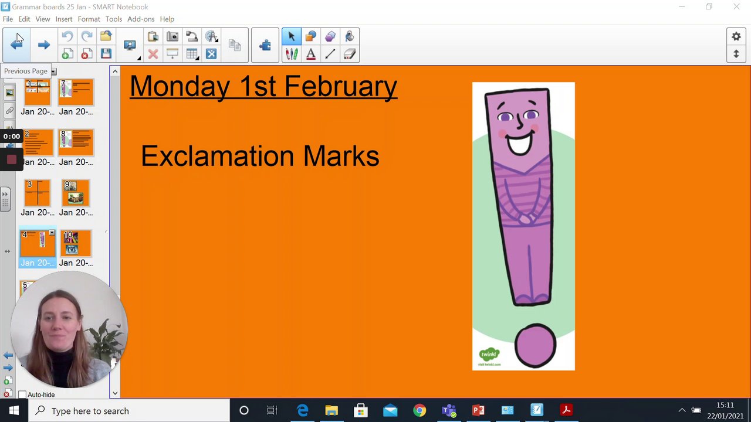This screenshot has height=422, width=751.
Task: Select the page 3 thumbnail
Action: 38,193
